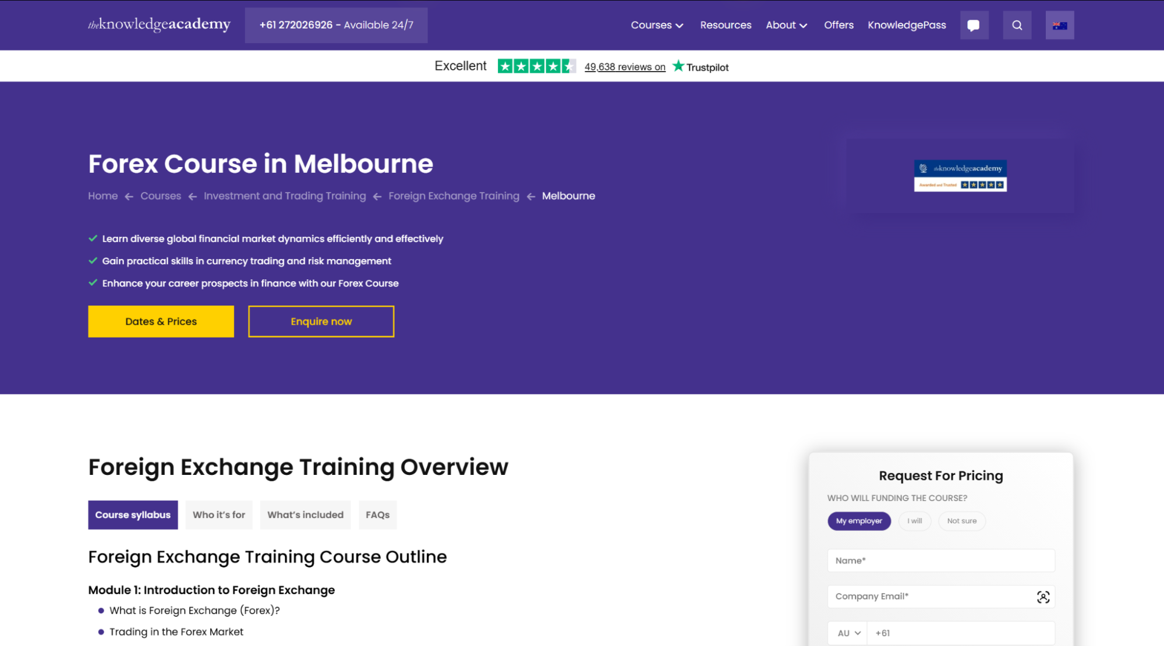
Task: Choose the "Not sure" funding option
Action: click(961, 521)
